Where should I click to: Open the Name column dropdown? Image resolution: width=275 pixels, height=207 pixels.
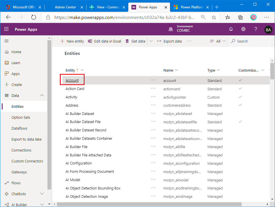(176, 70)
